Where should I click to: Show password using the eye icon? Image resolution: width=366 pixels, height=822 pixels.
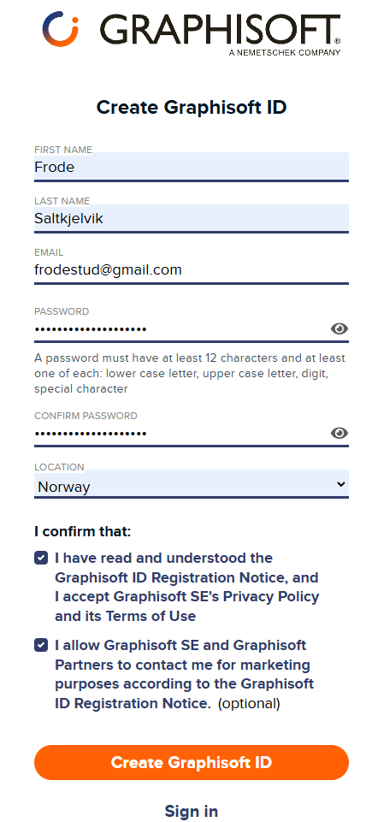pos(339,328)
